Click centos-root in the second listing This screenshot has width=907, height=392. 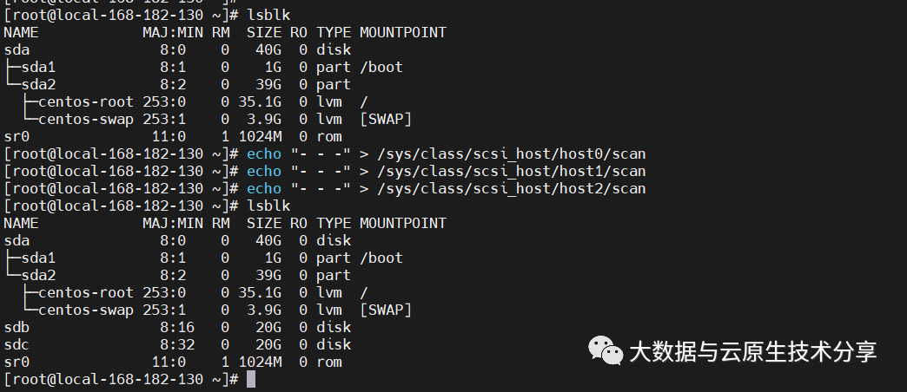tap(86, 292)
